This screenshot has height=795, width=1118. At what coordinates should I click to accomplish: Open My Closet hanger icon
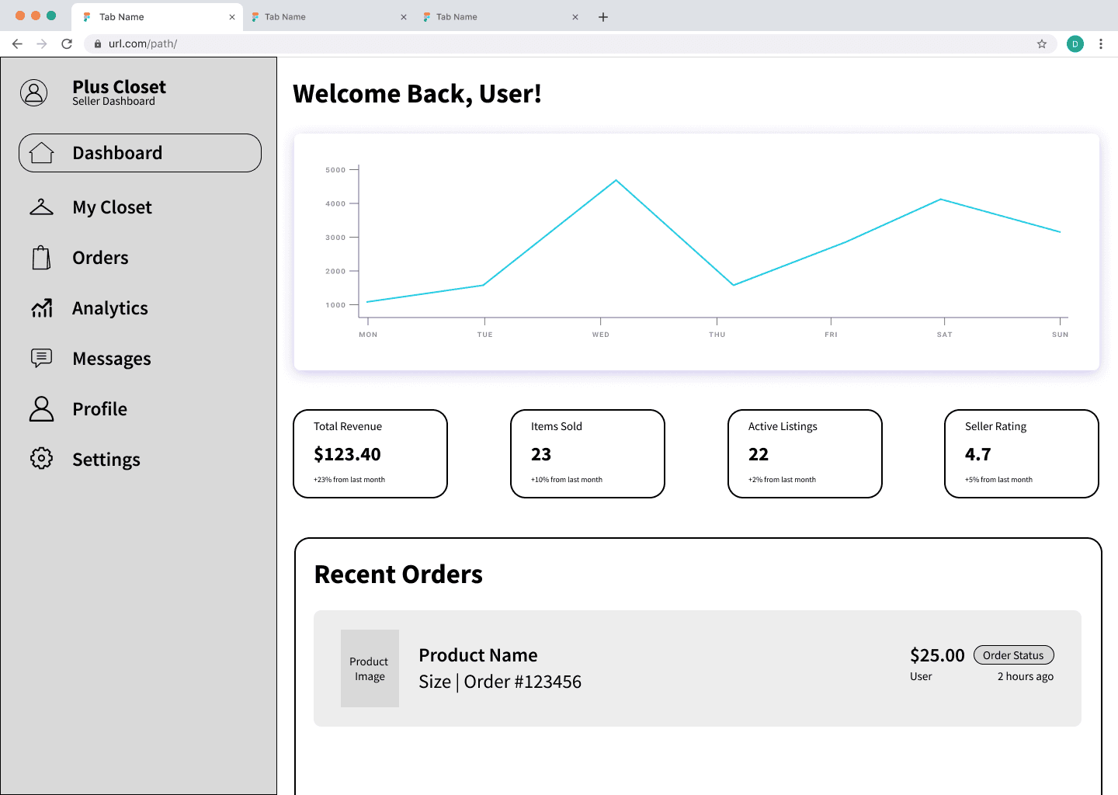[x=41, y=207]
